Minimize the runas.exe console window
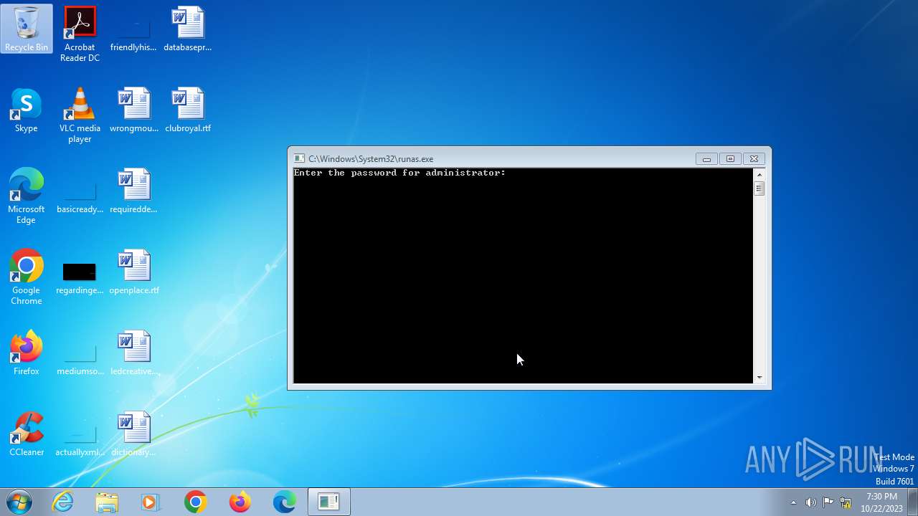The image size is (918, 516). coord(706,159)
